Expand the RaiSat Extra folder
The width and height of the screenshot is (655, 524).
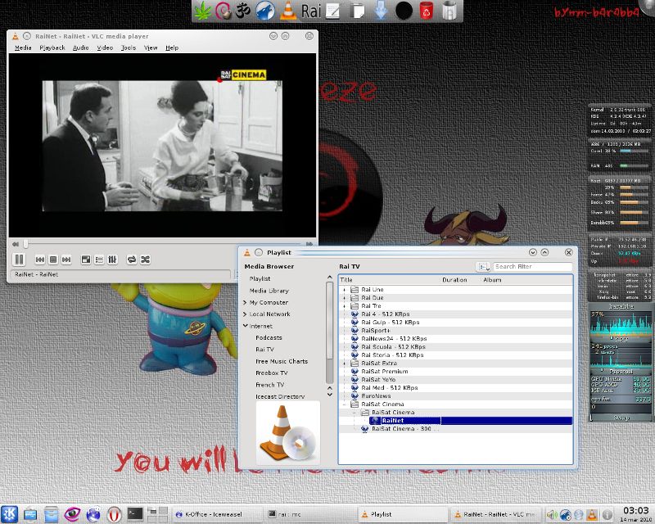(x=344, y=364)
